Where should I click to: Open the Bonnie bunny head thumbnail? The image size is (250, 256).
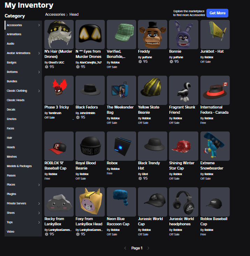click(184, 35)
